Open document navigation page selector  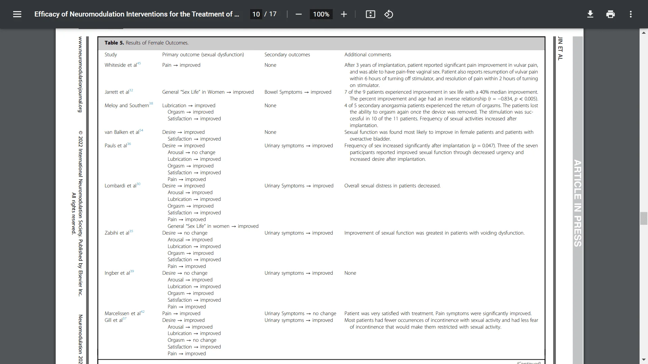tap(256, 14)
